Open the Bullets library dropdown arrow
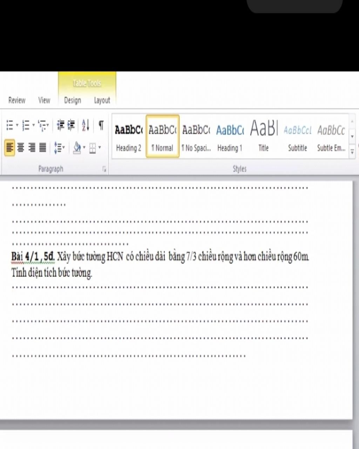Viewport: 359px width, 449px height. pos(17,125)
